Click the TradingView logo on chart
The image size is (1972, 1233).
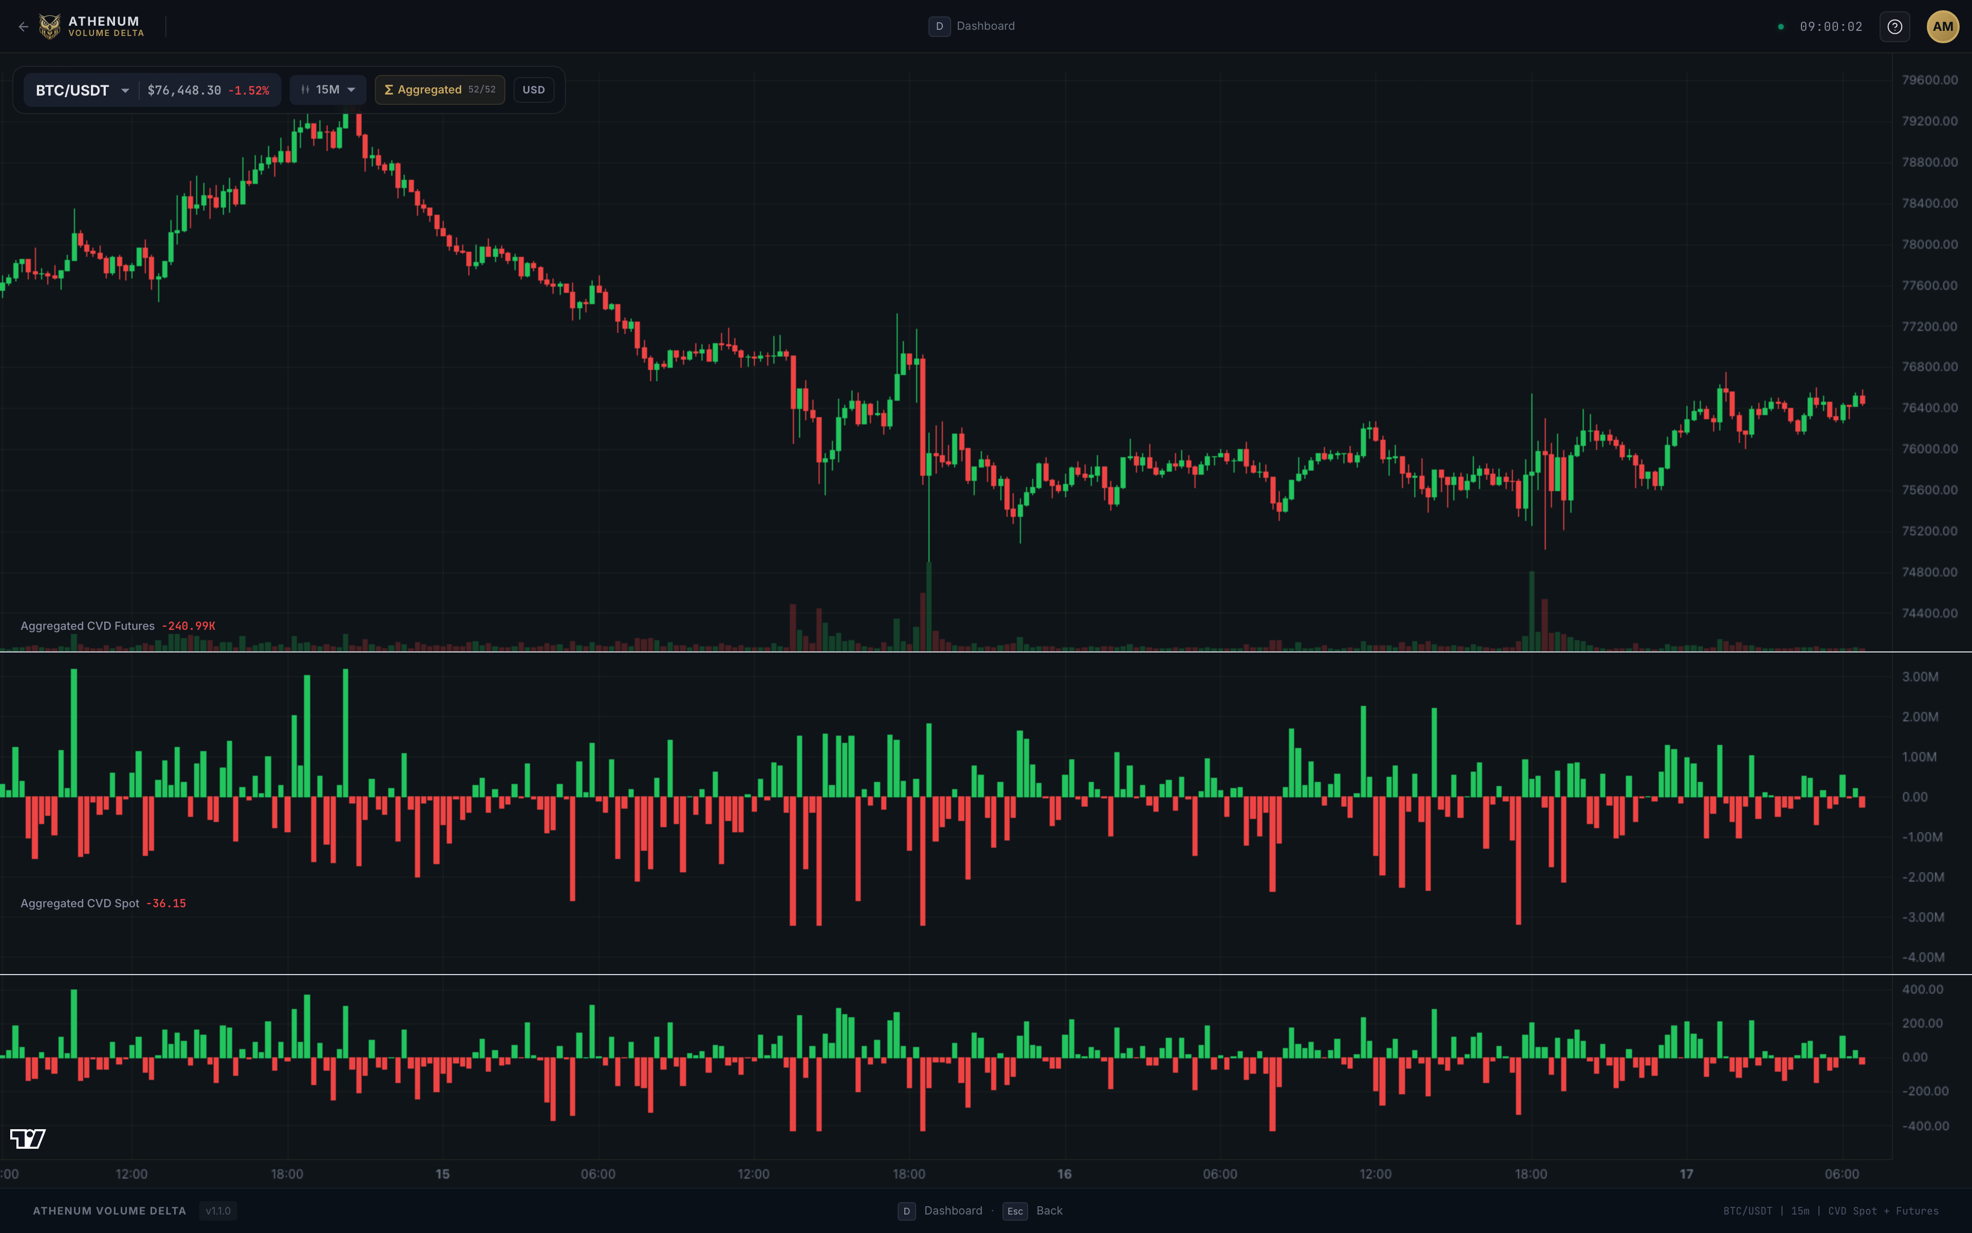[x=28, y=1138]
